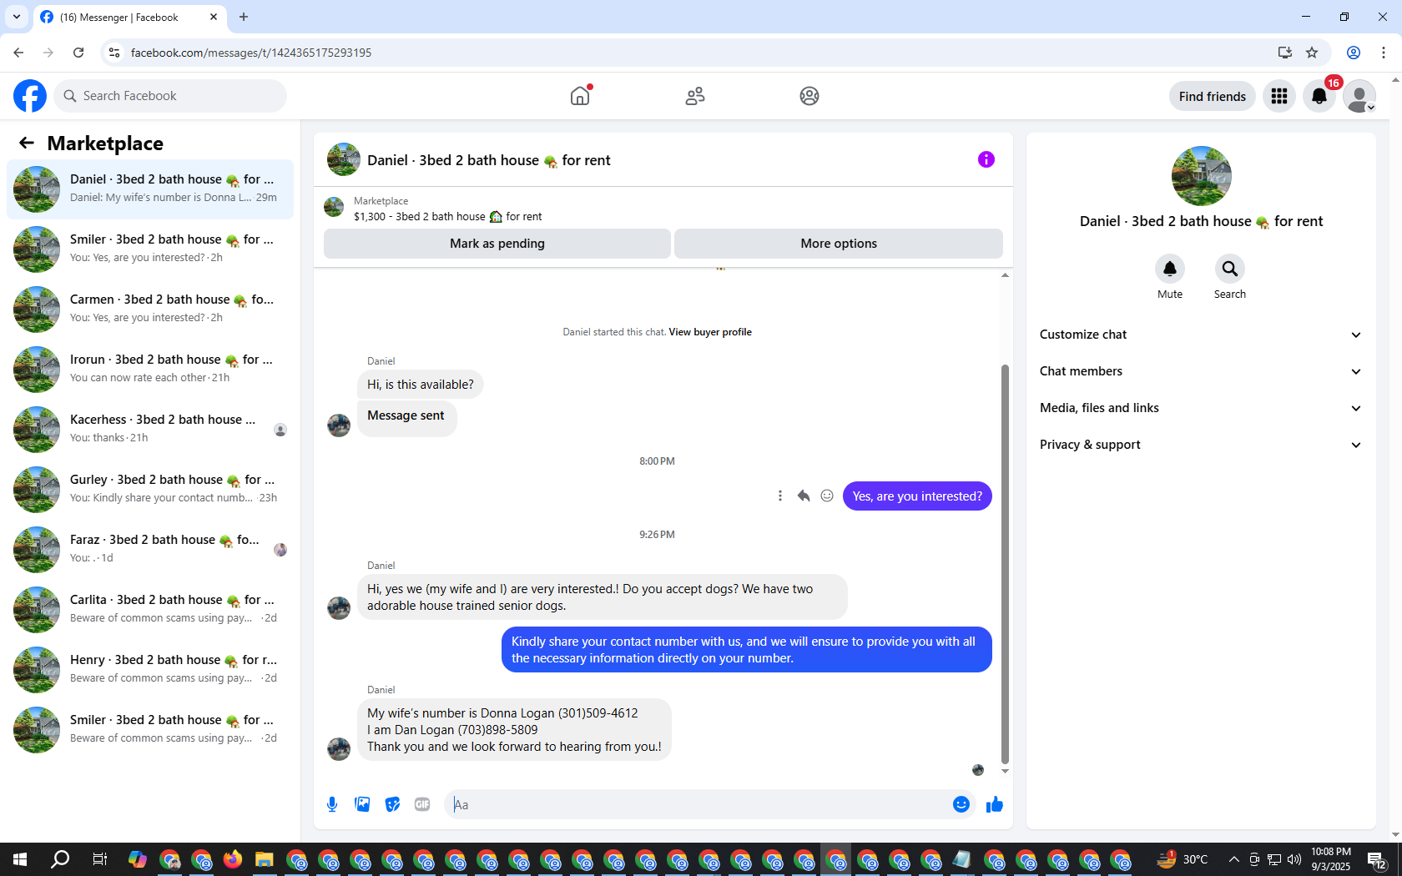Expand Customize chat section

click(x=1201, y=335)
